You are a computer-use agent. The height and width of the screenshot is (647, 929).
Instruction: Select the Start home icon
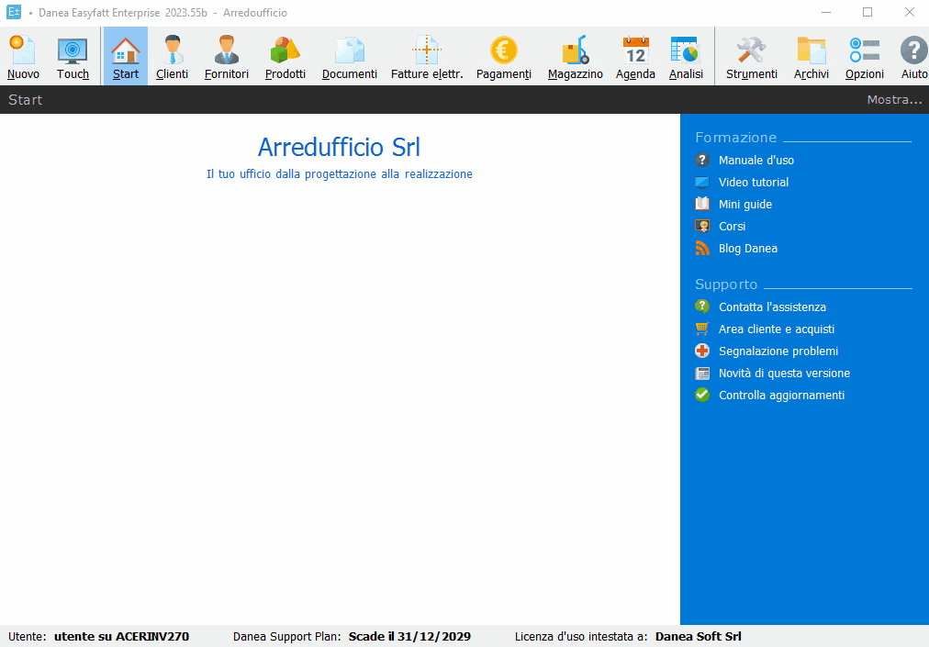126,57
